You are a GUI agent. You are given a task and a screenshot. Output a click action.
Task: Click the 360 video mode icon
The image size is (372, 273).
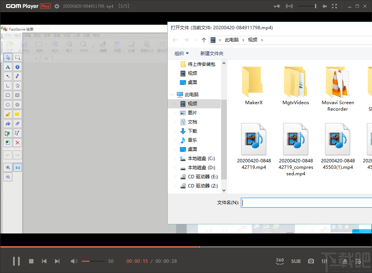(x=279, y=261)
